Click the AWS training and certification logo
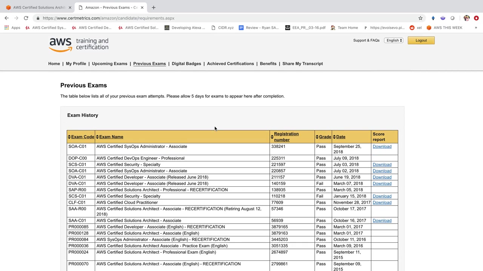 point(79,45)
